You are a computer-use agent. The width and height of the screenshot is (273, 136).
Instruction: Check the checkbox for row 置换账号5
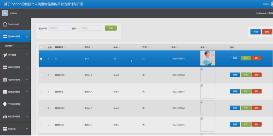point(41,125)
